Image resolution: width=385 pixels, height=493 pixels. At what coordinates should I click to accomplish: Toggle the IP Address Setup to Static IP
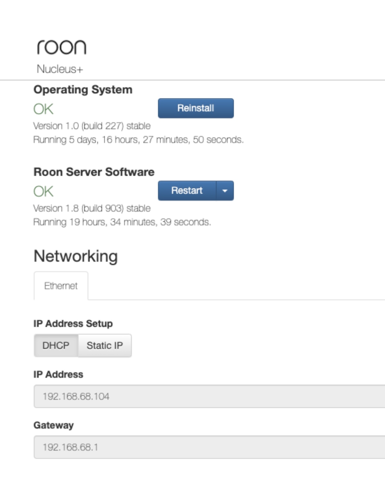pos(105,345)
